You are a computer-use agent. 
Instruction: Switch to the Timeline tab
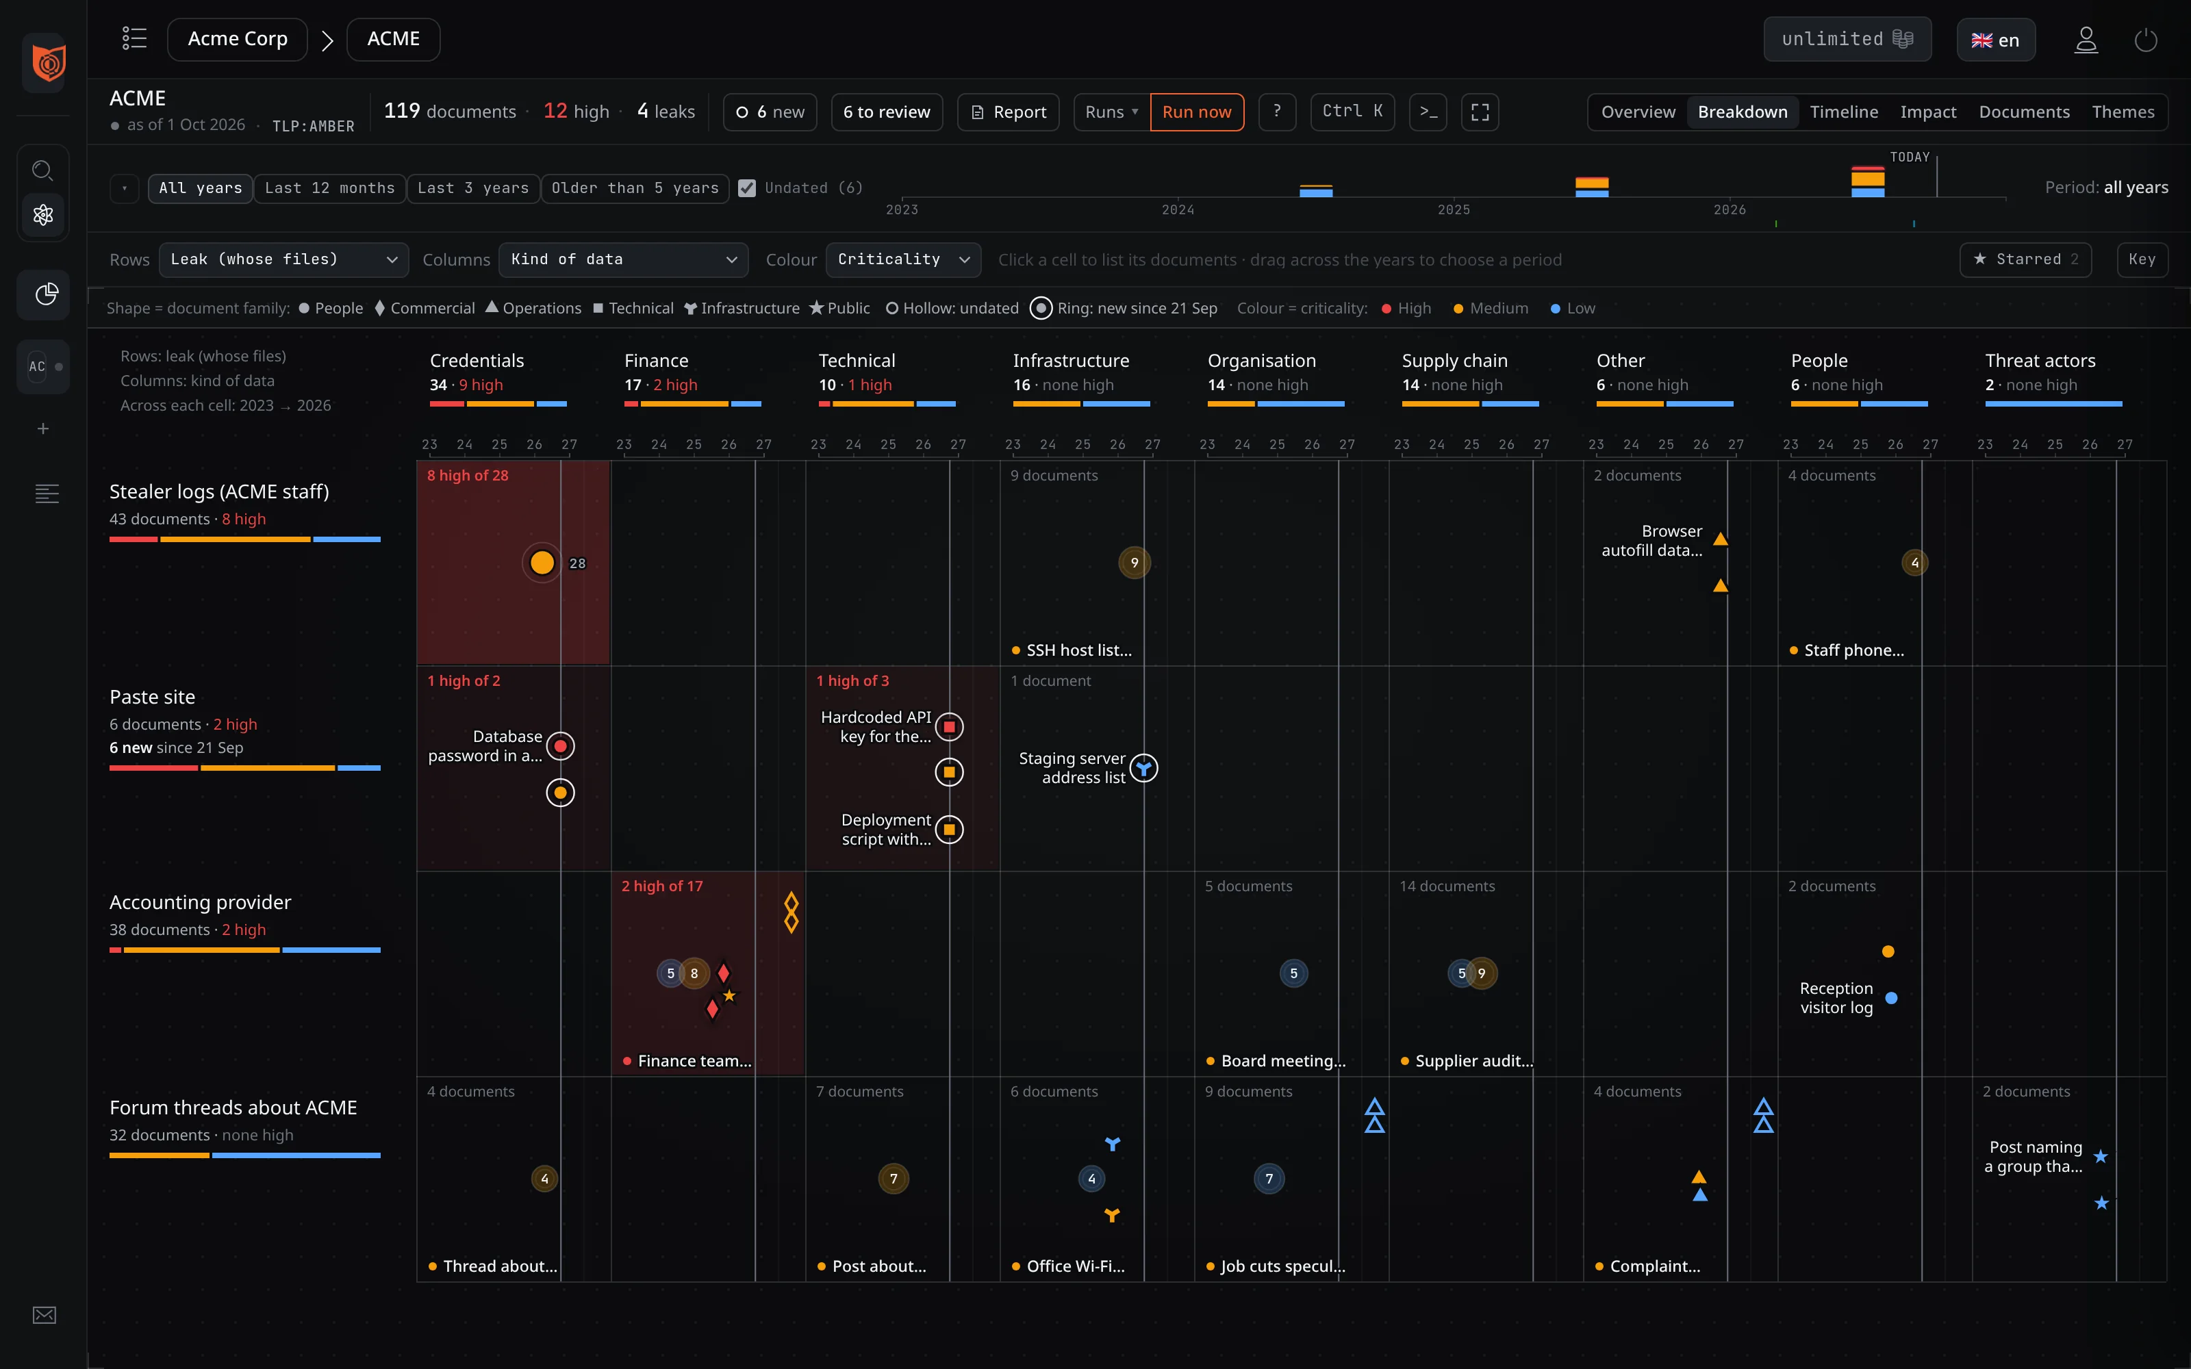1843,112
